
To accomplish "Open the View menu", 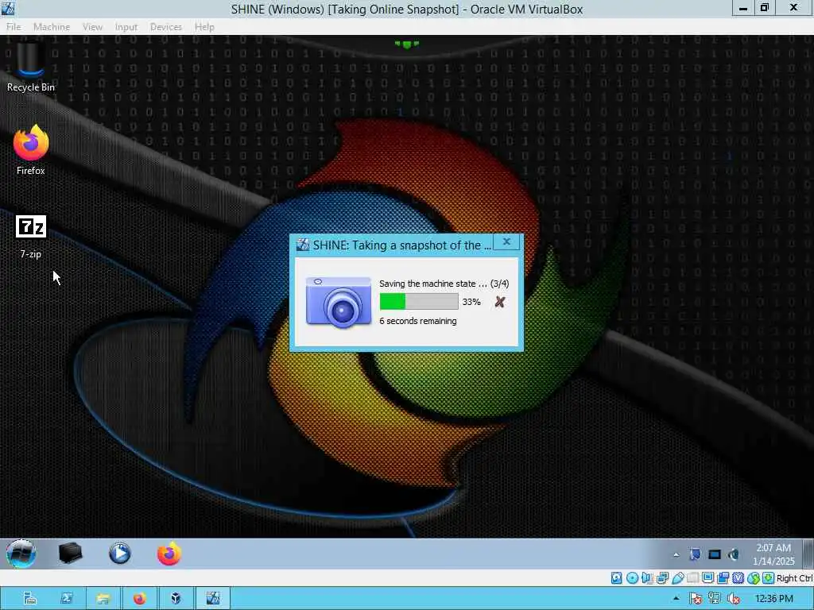I will click(x=92, y=27).
